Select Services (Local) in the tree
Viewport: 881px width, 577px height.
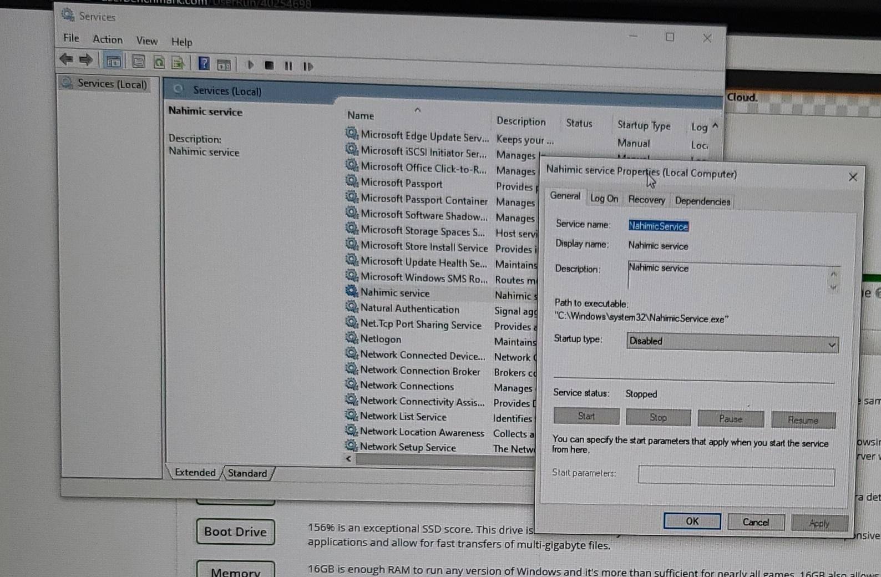click(x=112, y=84)
